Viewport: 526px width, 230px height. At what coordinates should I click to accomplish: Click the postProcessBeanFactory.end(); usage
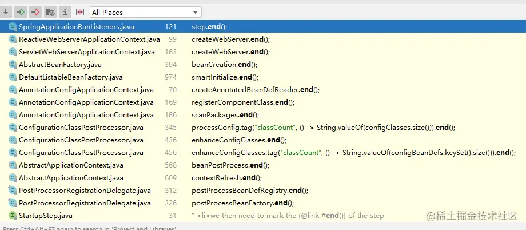243,203
